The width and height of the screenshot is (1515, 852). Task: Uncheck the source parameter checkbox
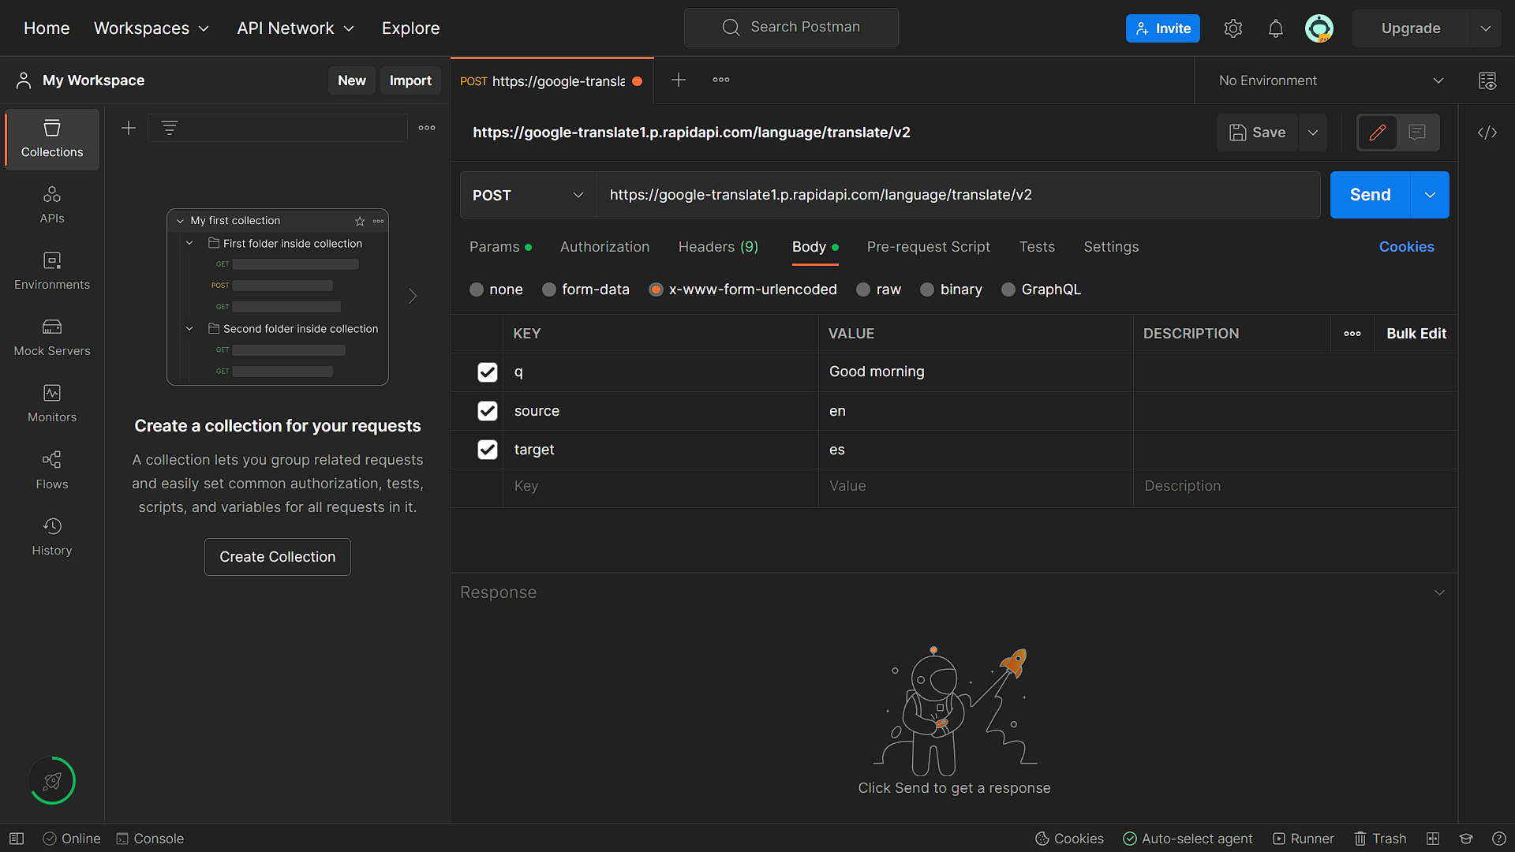point(488,411)
